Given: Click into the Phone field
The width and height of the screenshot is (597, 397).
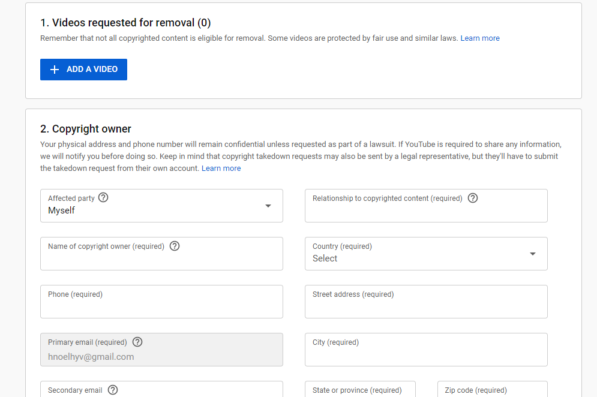Looking at the screenshot, I should [161, 306].
